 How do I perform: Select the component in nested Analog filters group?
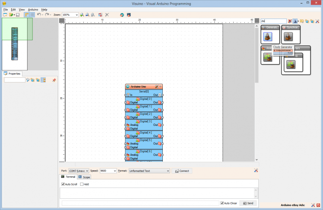[291, 64]
